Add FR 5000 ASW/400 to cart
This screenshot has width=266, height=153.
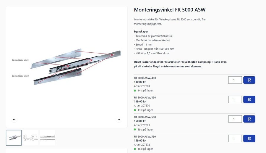249,80
